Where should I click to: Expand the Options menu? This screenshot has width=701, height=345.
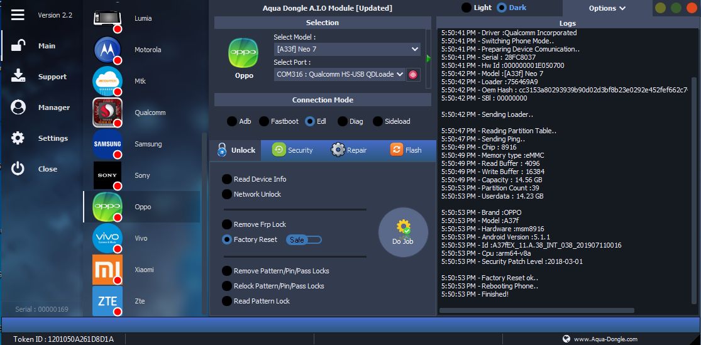tap(607, 8)
